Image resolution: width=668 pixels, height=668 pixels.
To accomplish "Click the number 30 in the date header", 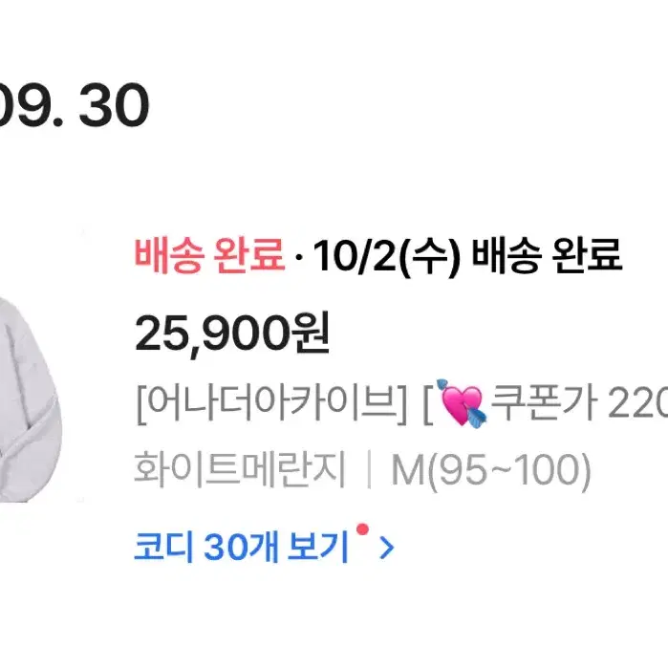I will tap(114, 105).
